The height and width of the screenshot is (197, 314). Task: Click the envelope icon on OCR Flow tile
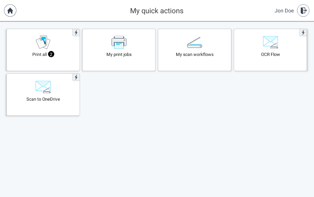(x=270, y=42)
